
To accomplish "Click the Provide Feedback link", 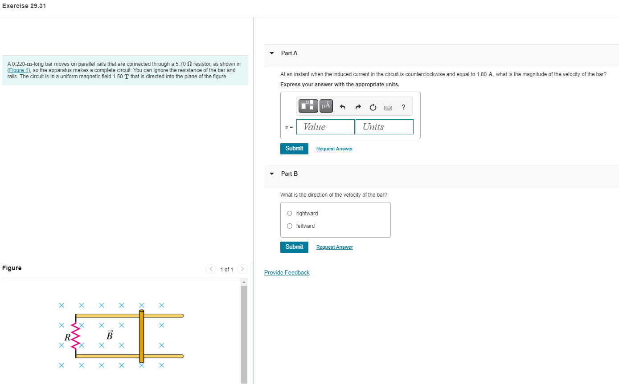I will click(287, 272).
